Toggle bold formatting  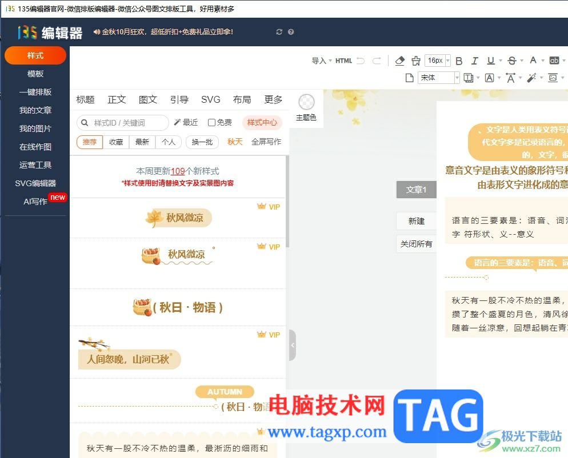(459, 61)
